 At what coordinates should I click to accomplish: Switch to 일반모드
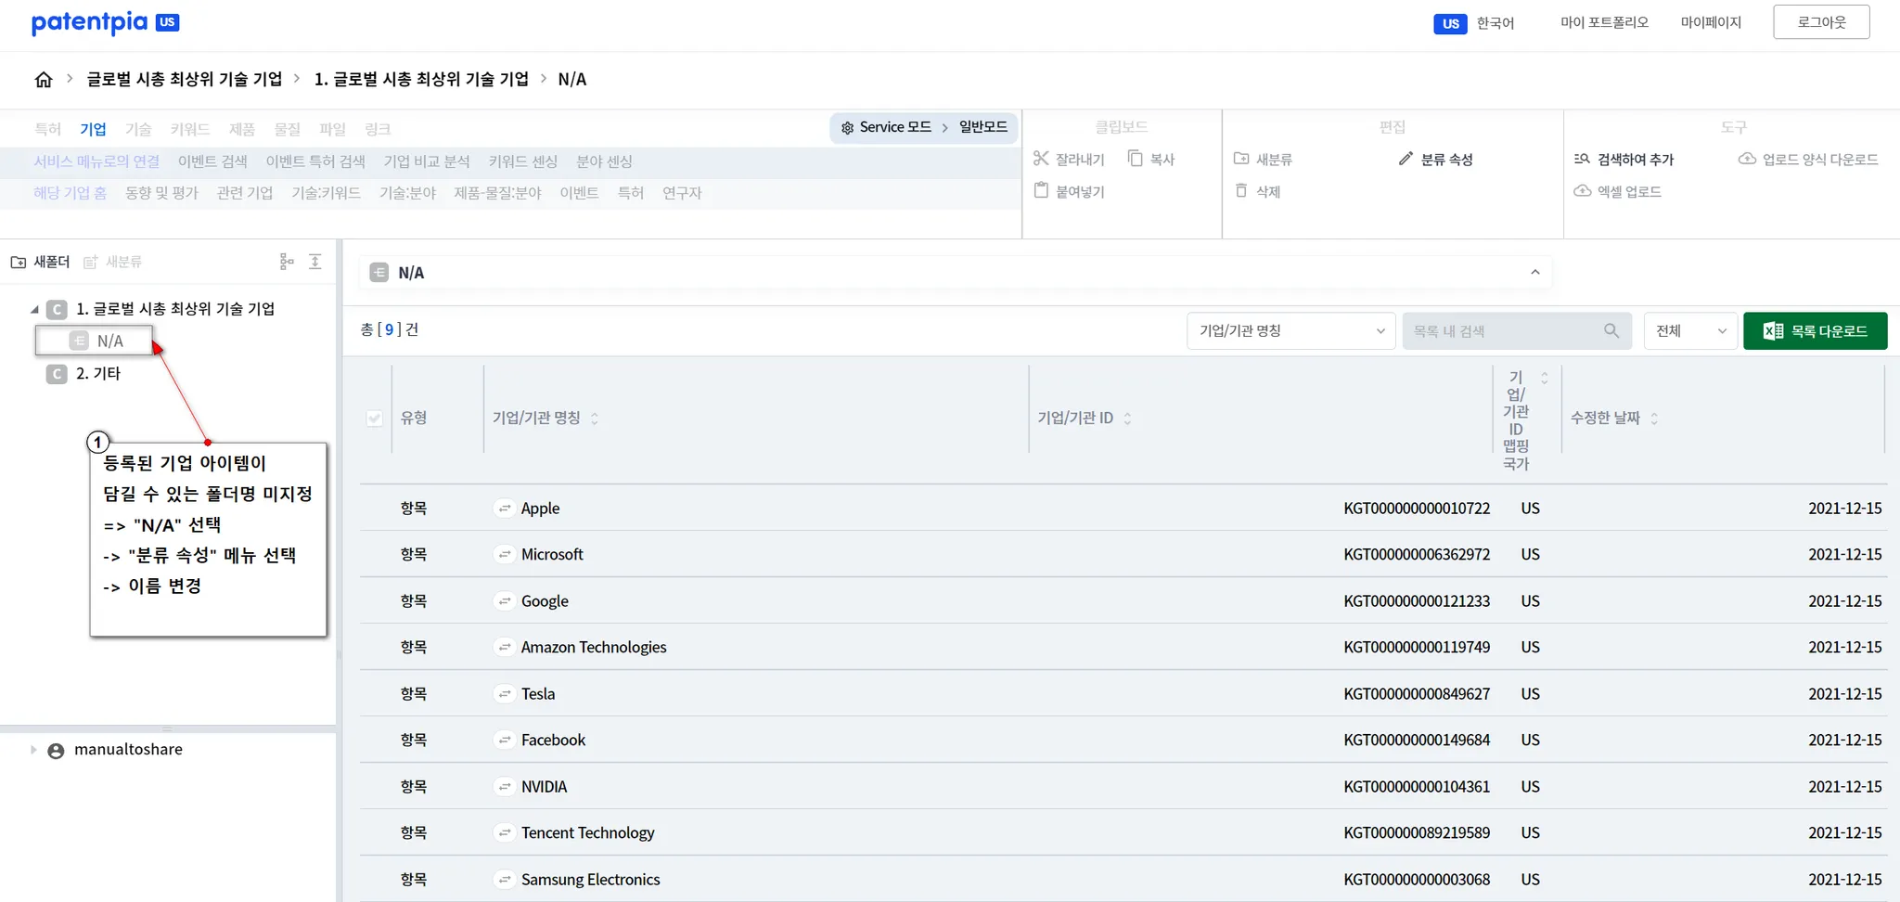click(983, 127)
